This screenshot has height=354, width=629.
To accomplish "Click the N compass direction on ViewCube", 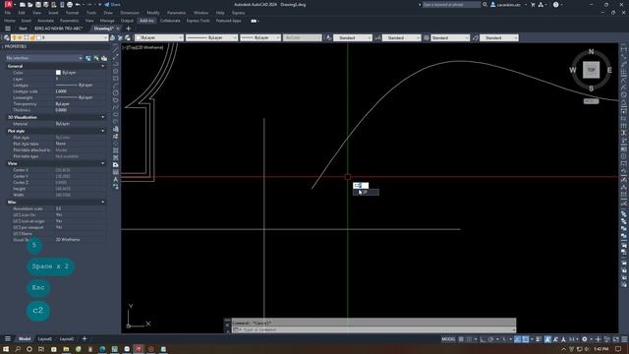I will pos(591,52).
